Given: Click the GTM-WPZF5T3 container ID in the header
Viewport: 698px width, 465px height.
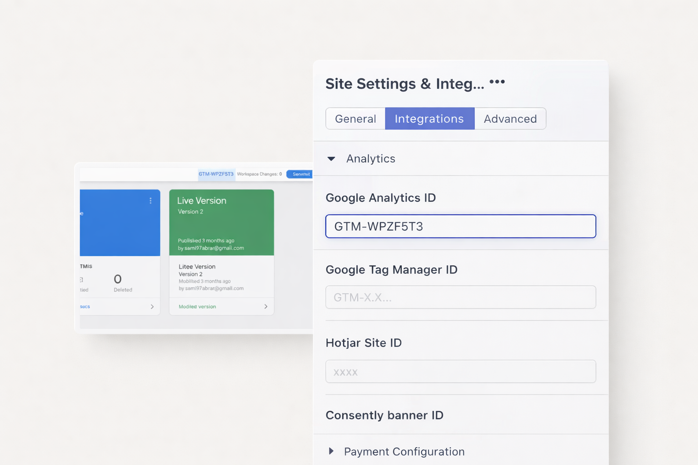Looking at the screenshot, I should pos(216,174).
